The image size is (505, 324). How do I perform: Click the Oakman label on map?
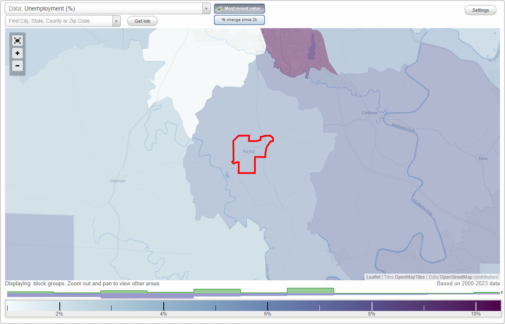point(117,181)
